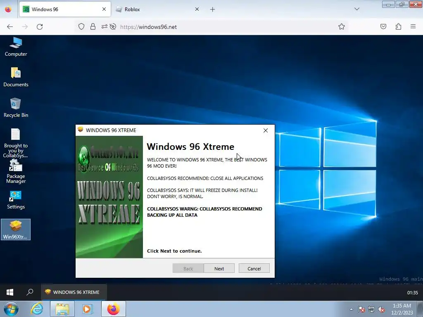Click the Firefox logo button
423x317 pixels.
[x=8, y=9]
